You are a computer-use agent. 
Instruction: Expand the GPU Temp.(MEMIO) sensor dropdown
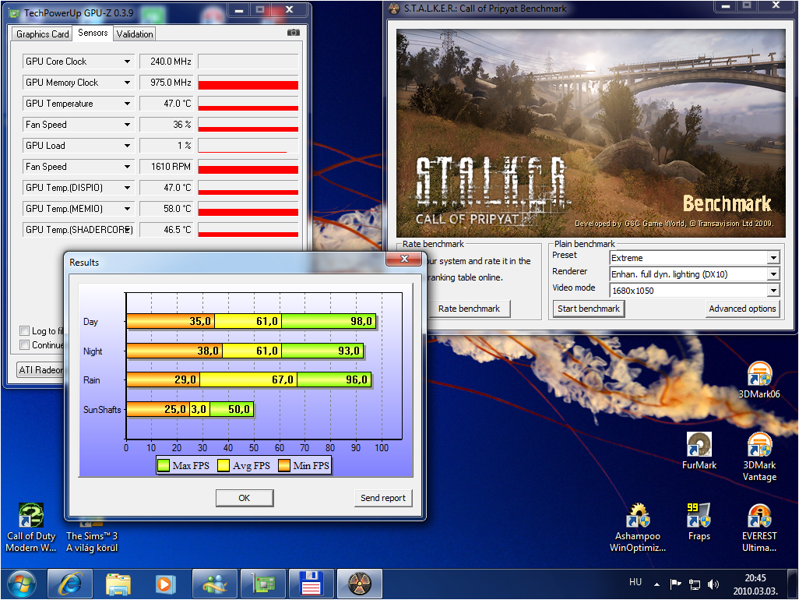tap(127, 209)
